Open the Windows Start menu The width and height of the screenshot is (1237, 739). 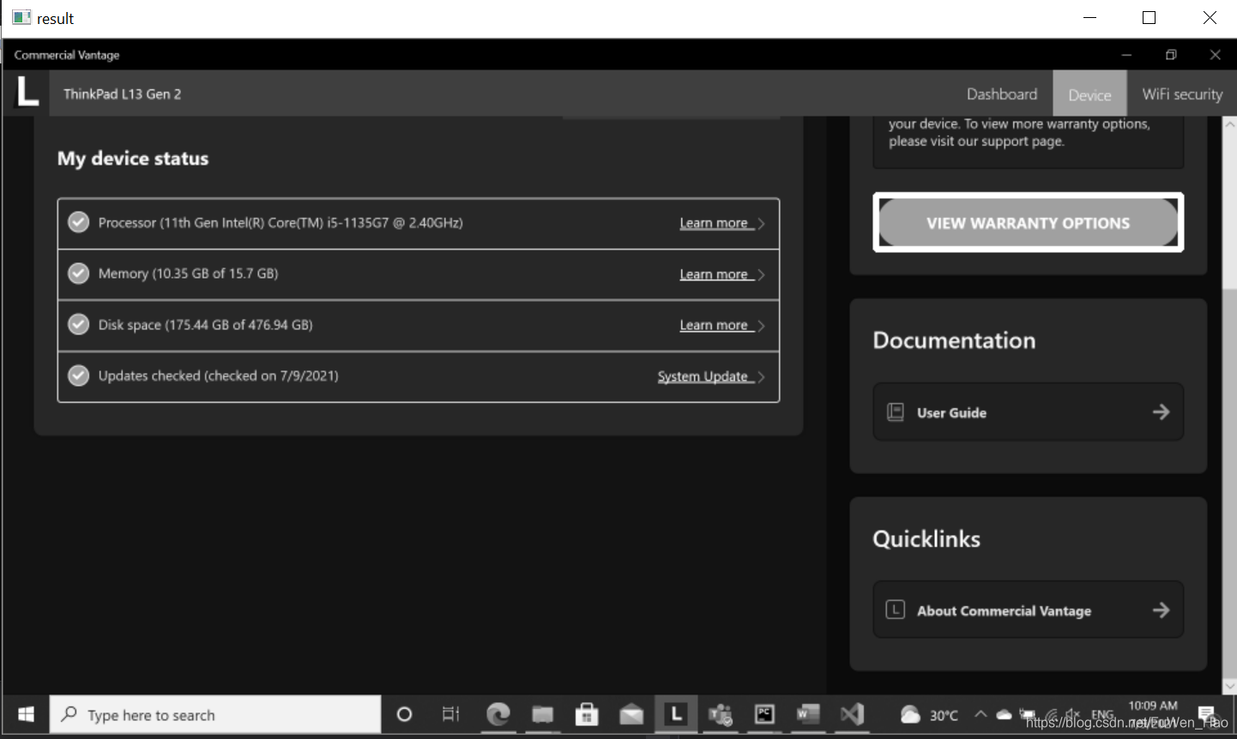26,714
